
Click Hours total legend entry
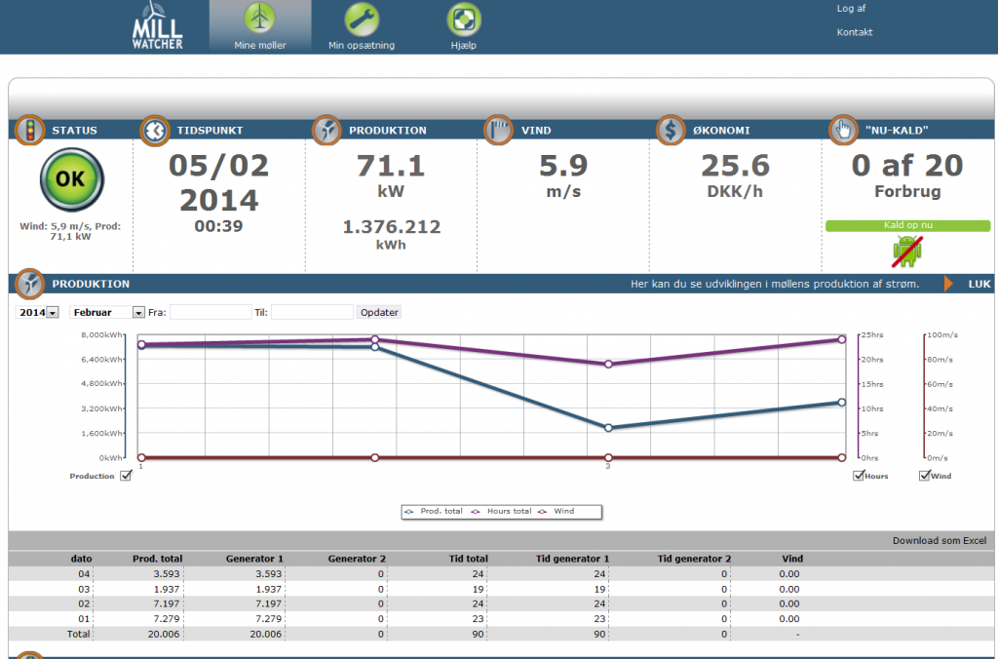point(502,511)
